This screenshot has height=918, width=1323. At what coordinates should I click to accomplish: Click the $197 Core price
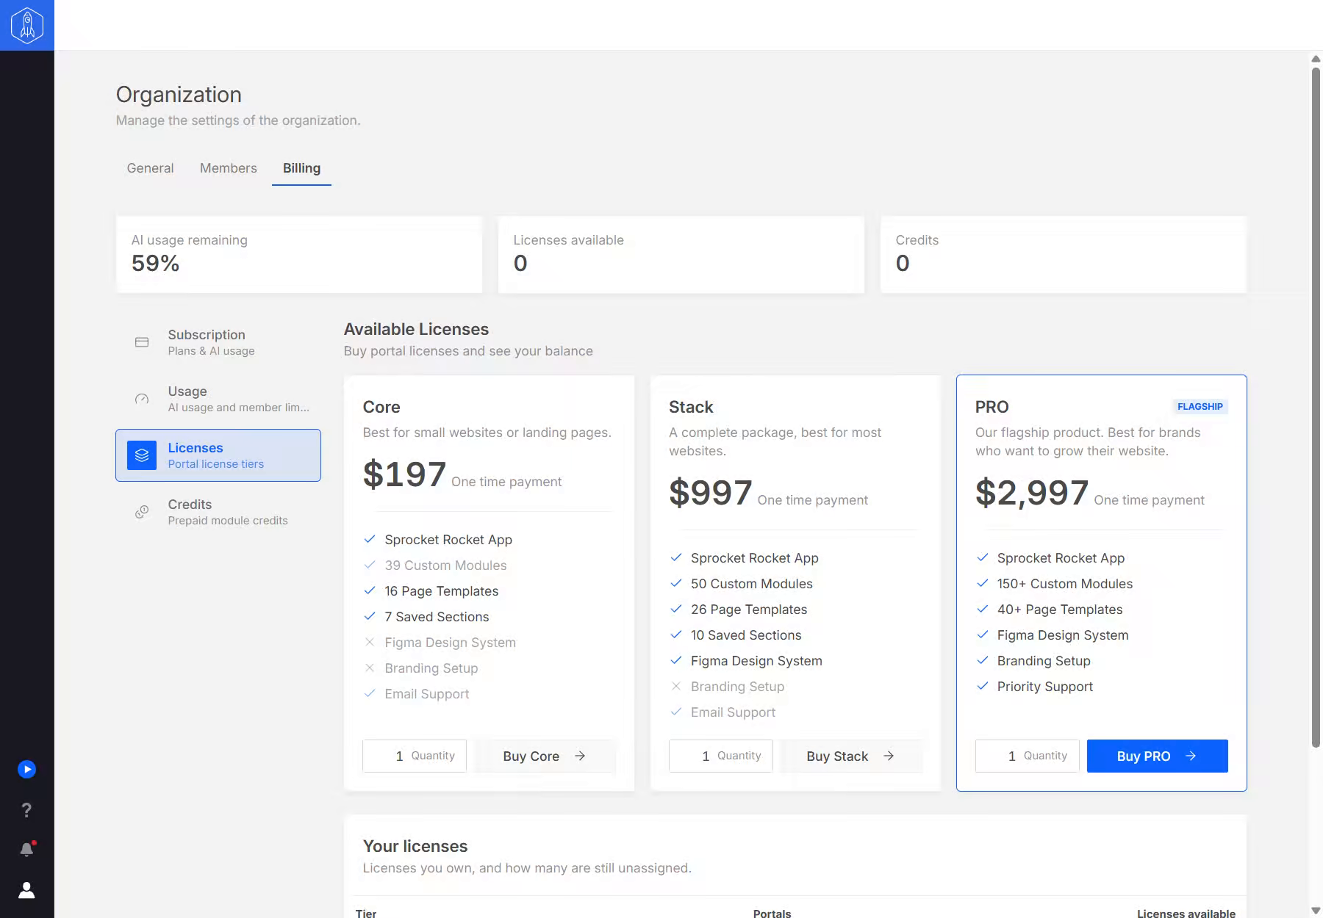404,474
